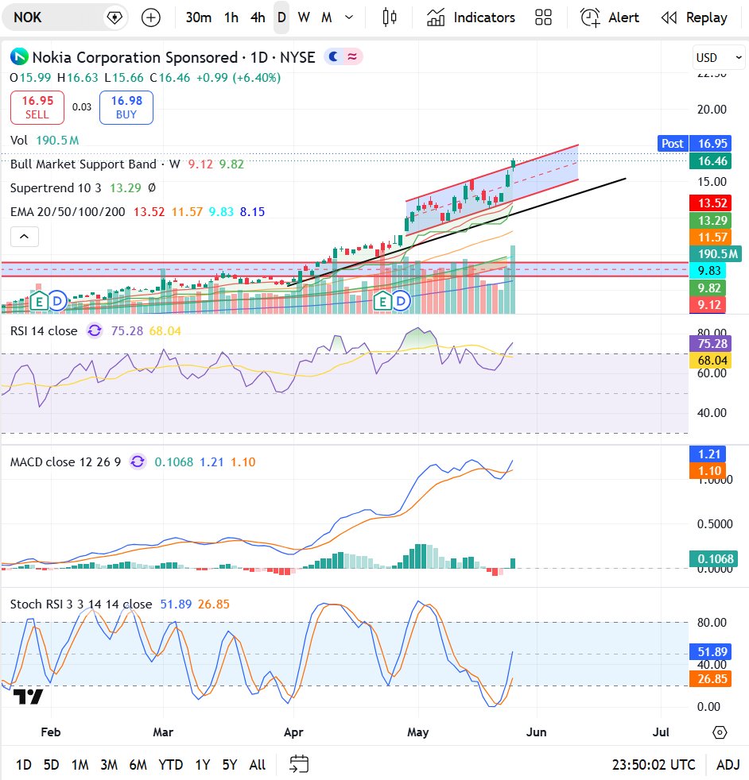Open time axis settings gear icon

720,732
